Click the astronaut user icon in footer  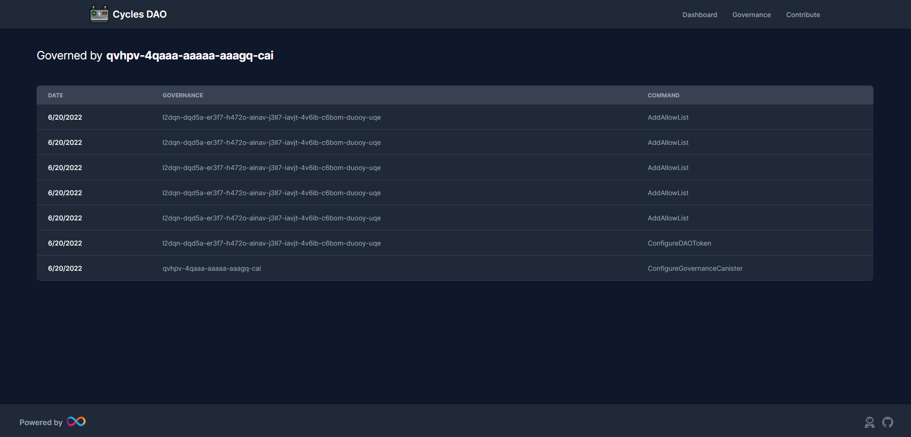(x=870, y=422)
